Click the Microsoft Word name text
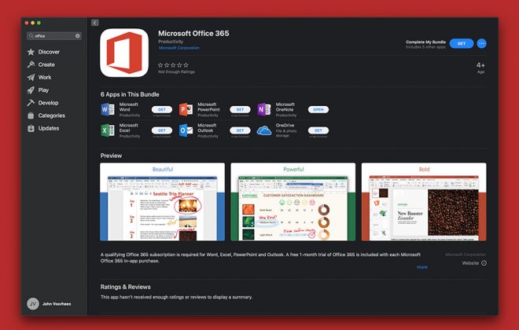The height and width of the screenshot is (330, 519). click(x=129, y=107)
